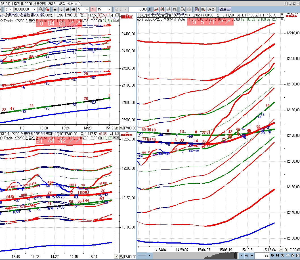Click the pencil edit icon under upper-left chart
This screenshot has height=260, width=300.
[116, 128]
